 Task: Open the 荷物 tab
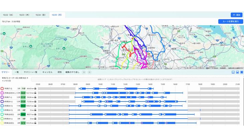[x=59, y=72]
